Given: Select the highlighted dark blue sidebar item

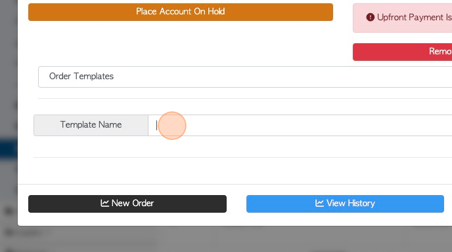Looking at the screenshot, I should click(x=9, y=149).
